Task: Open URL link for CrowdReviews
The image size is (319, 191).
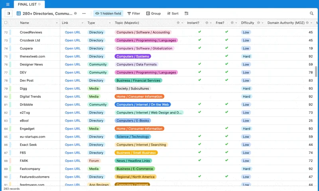Action: (73, 32)
